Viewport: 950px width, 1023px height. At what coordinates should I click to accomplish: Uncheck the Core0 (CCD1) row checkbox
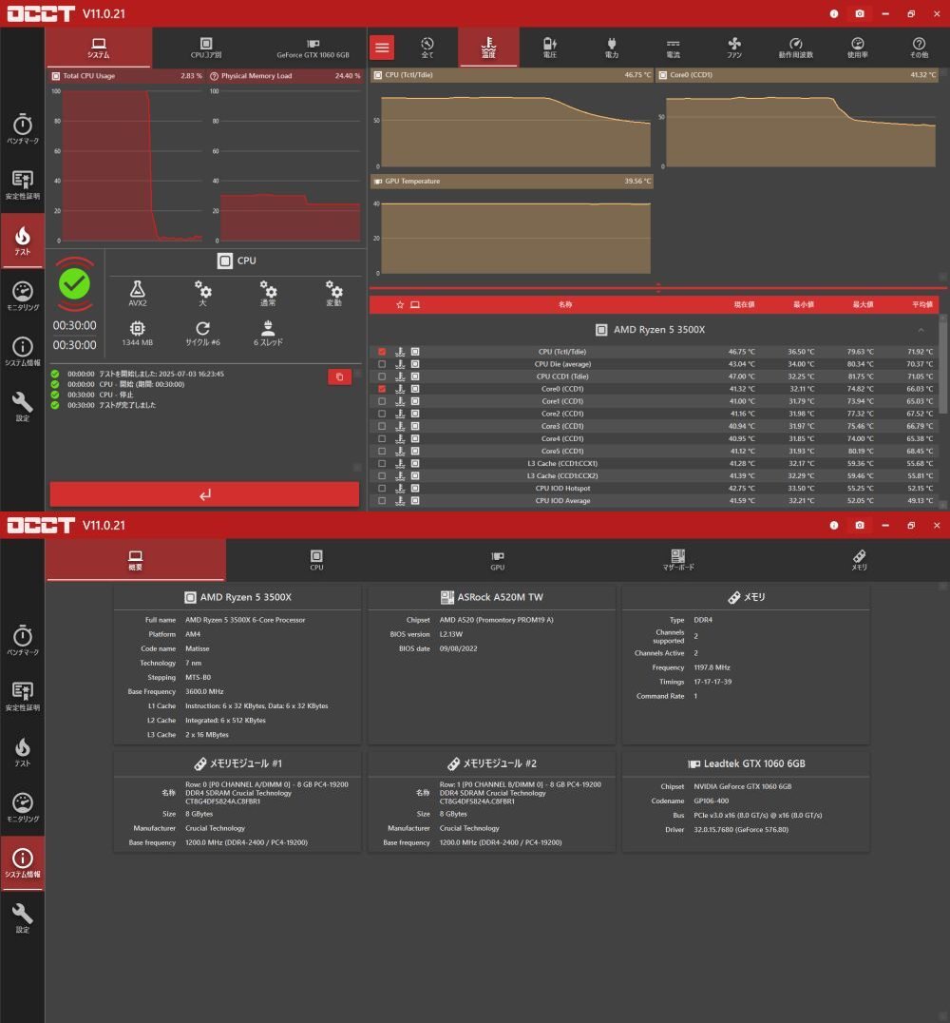(382, 389)
